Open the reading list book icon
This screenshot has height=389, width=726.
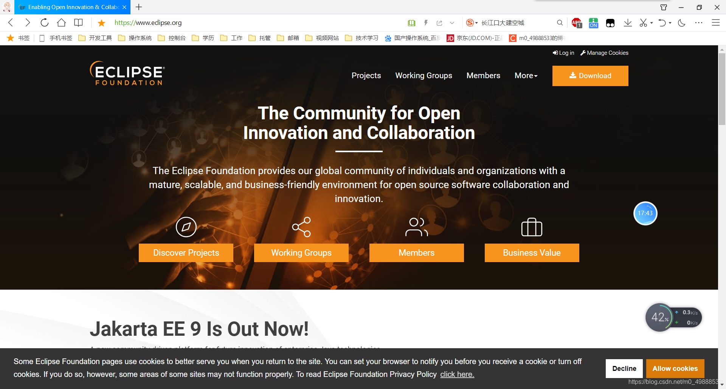pos(78,23)
